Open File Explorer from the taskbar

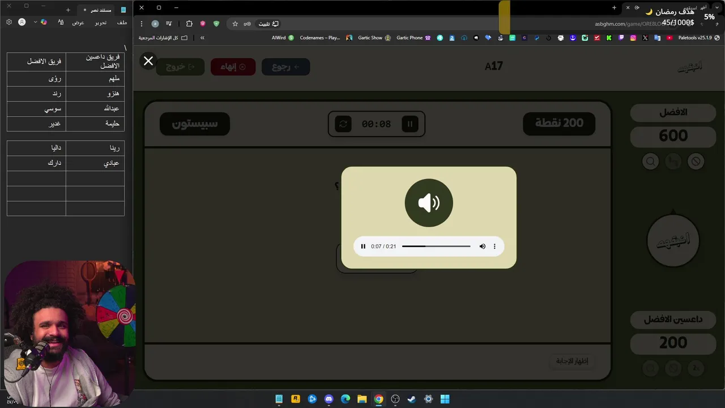pyautogui.click(x=362, y=399)
